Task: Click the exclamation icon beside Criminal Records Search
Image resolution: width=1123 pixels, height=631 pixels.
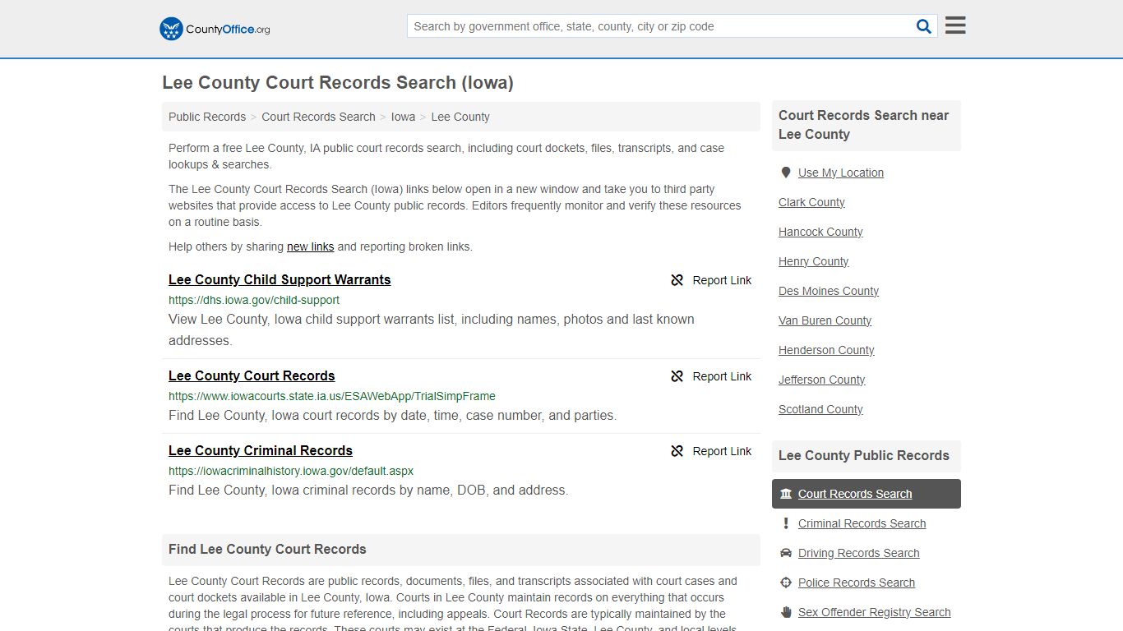Action: click(x=786, y=523)
